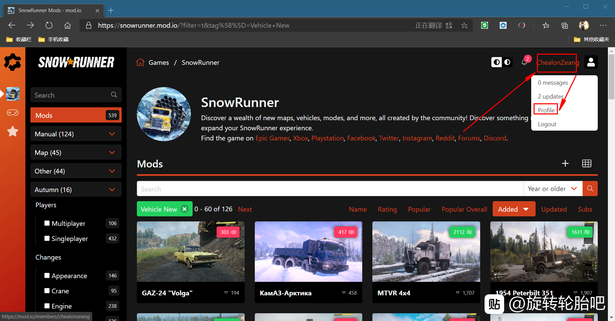Open the Added sort dropdown
The height and width of the screenshot is (321, 615).
tap(514, 209)
